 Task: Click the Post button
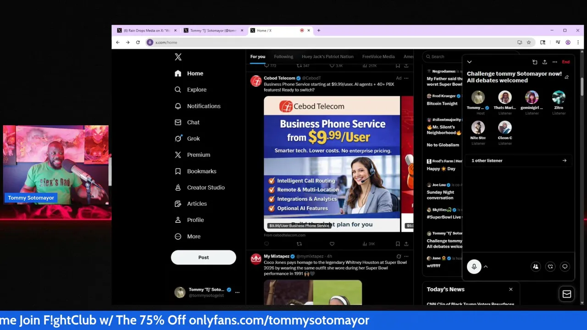pyautogui.click(x=204, y=258)
